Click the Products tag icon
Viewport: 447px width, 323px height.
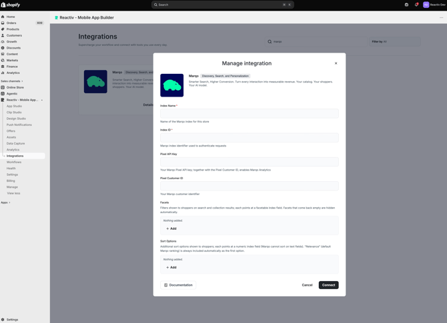[3, 29]
